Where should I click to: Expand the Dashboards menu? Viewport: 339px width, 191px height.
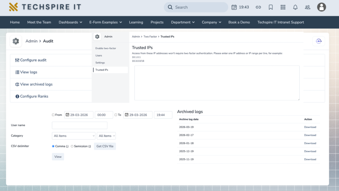point(70,22)
